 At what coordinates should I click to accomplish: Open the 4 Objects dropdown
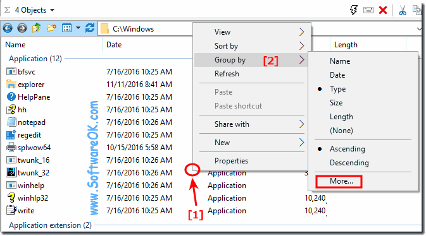[x=35, y=10]
